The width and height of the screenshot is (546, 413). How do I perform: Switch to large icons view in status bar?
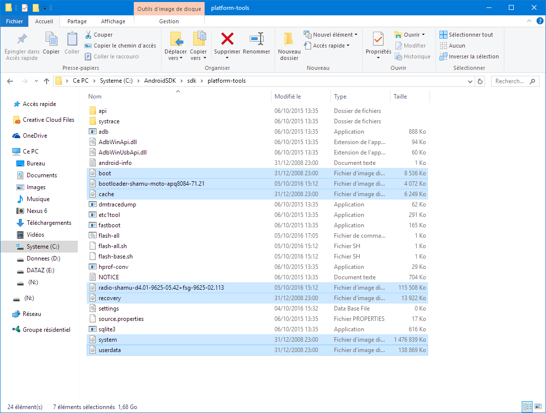tap(538, 407)
